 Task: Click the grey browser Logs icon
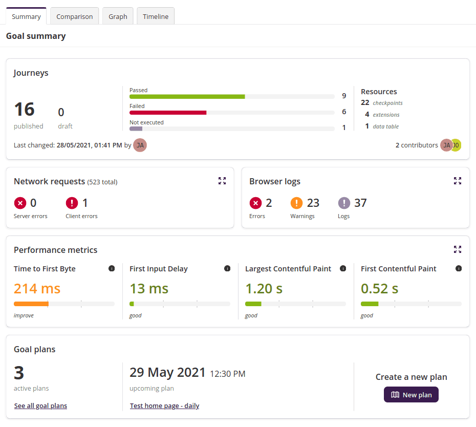(344, 203)
